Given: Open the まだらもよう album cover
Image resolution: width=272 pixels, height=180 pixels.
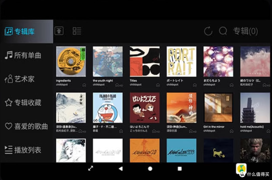Looking at the screenshot, I should pos(218,62).
